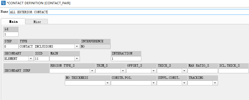Edit the id field
The height and width of the screenshot is (100, 249).
[11, 34]
